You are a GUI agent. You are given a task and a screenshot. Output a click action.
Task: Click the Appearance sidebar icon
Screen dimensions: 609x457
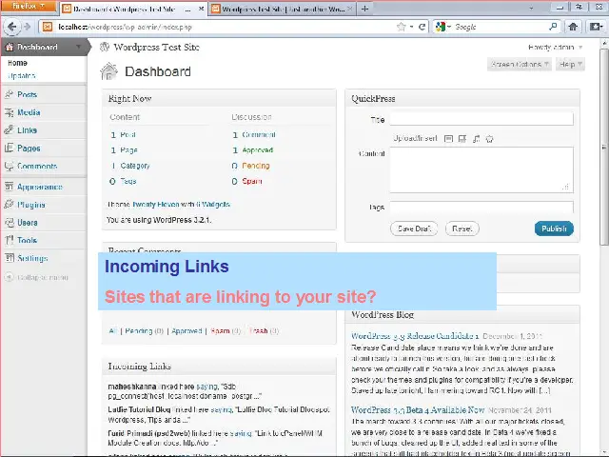click(x=9, y=187)
